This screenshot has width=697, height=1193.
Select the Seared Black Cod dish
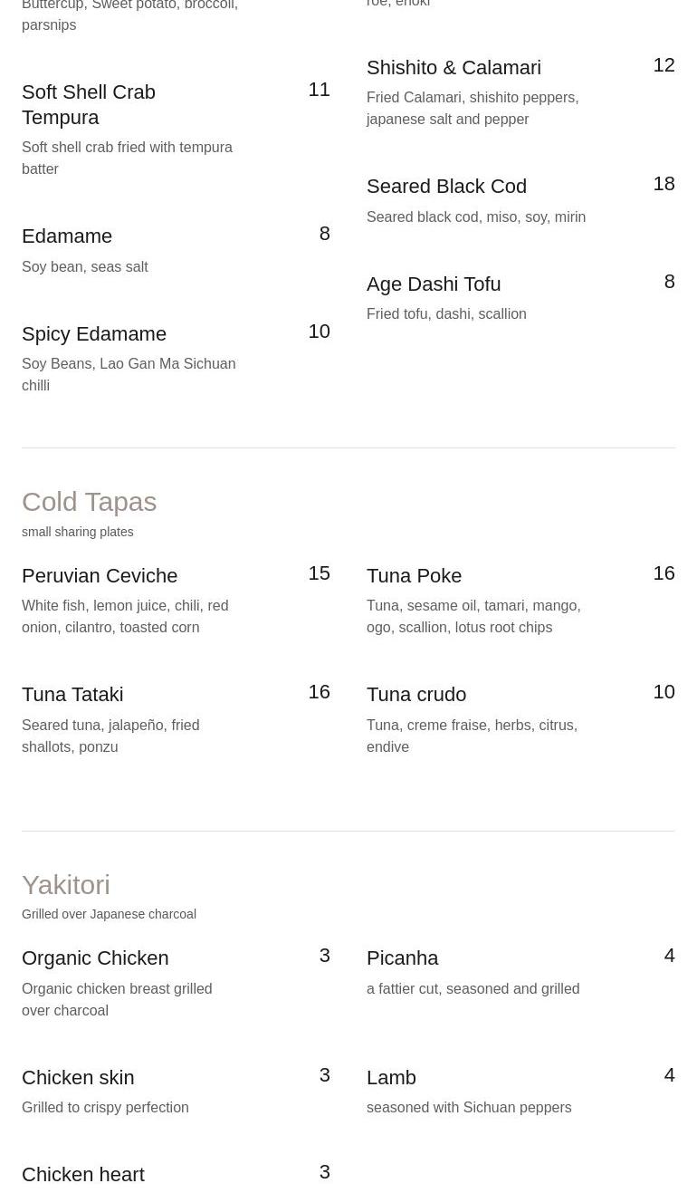pyautogui.click(x=446, y=187)
